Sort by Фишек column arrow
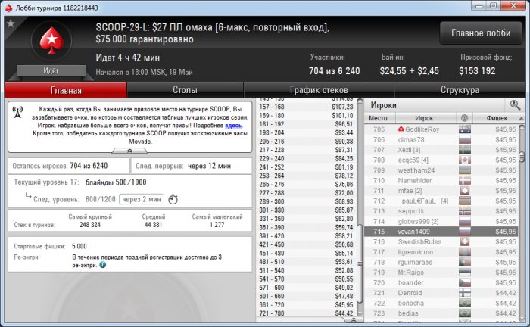Image resolution: width=530 pixels, height=327 pixels. tap(521, 119)
